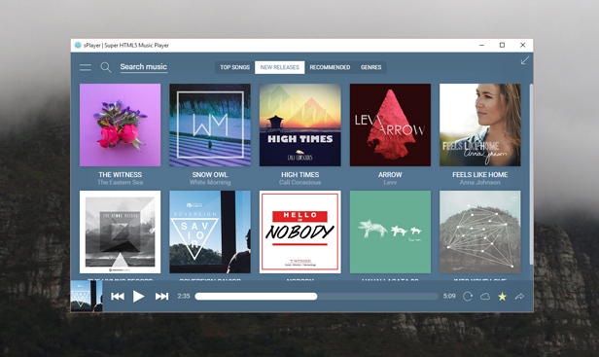The height and width of the screenshot is (357, 599).
Task: Close the sPlayer window
Action: click(x=523, y=45)
